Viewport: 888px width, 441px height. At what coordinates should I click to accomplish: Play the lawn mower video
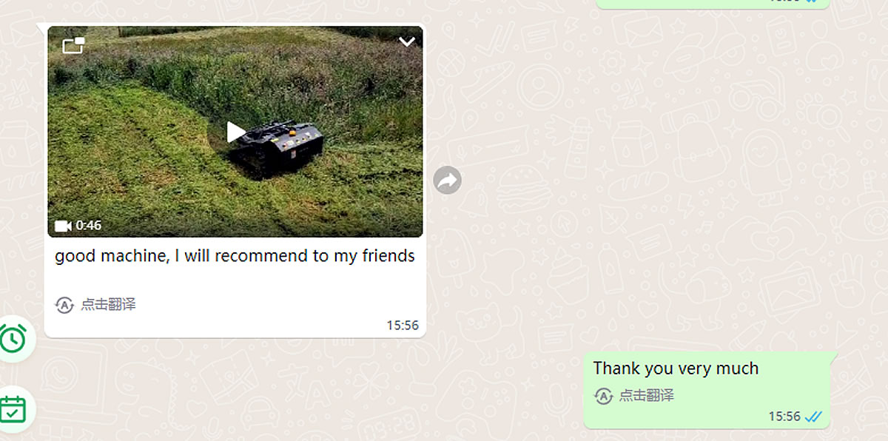pos(235,132)
